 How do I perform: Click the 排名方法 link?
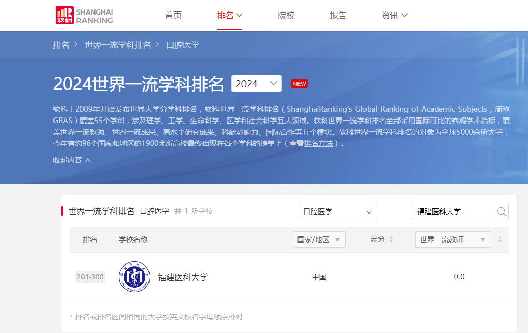[x=318, y=143]
